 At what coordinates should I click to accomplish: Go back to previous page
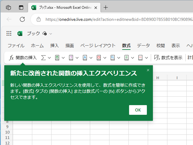tap(9, 19)
